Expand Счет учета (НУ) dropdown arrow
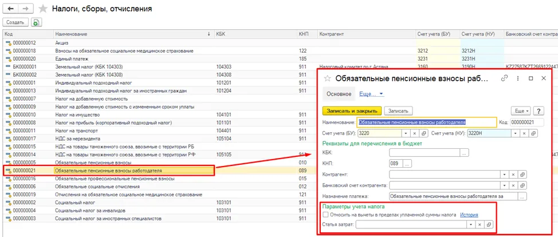The width and height of the screenshot is (558, 237). tap(516, 133)
